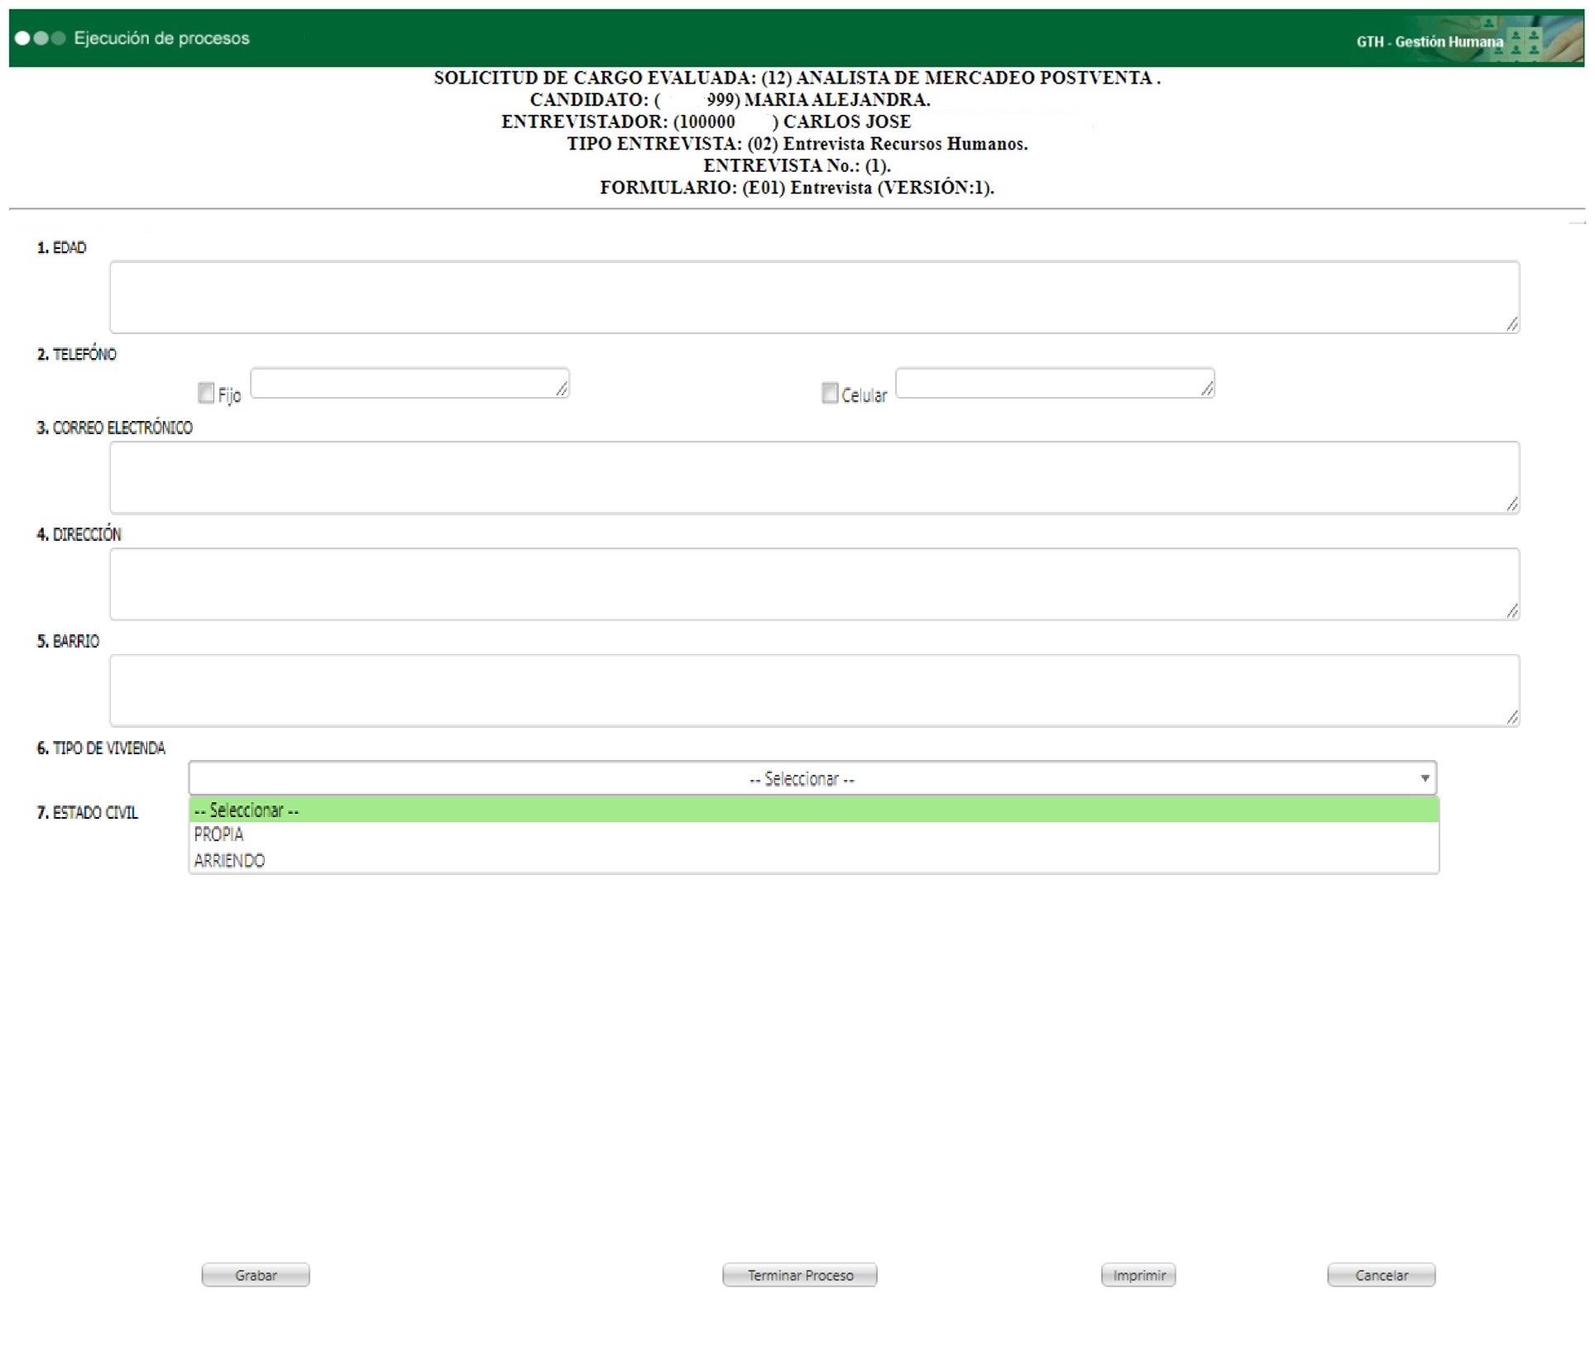Click resize handle of the Fijo phone field
This screenshot has width=1595, height=1353.
coord(562,389)
